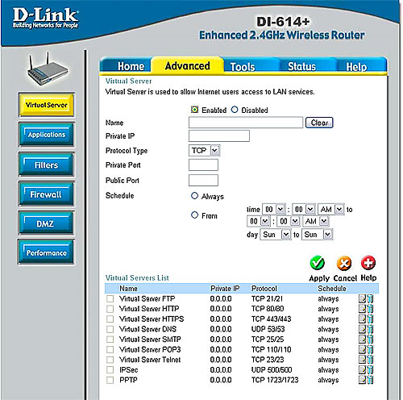Click the green Apply checkmark icon
Screen dimensions: 403x400
tap(318, 263)
